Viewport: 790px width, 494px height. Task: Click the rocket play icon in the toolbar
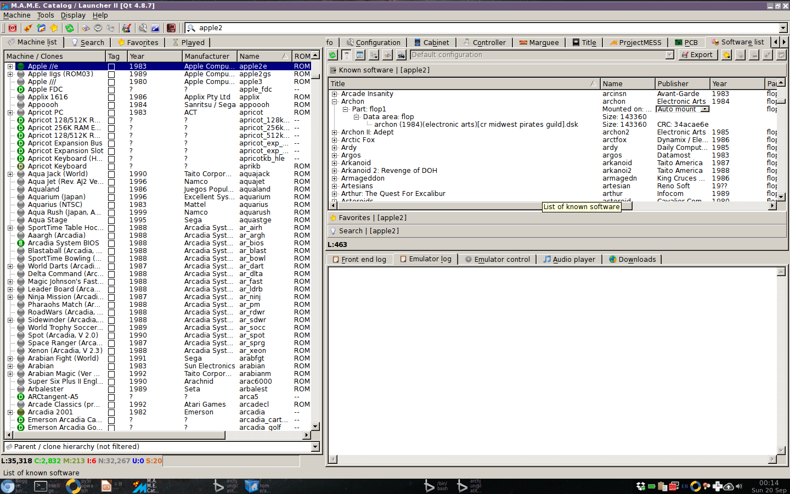tap(27, 28)
